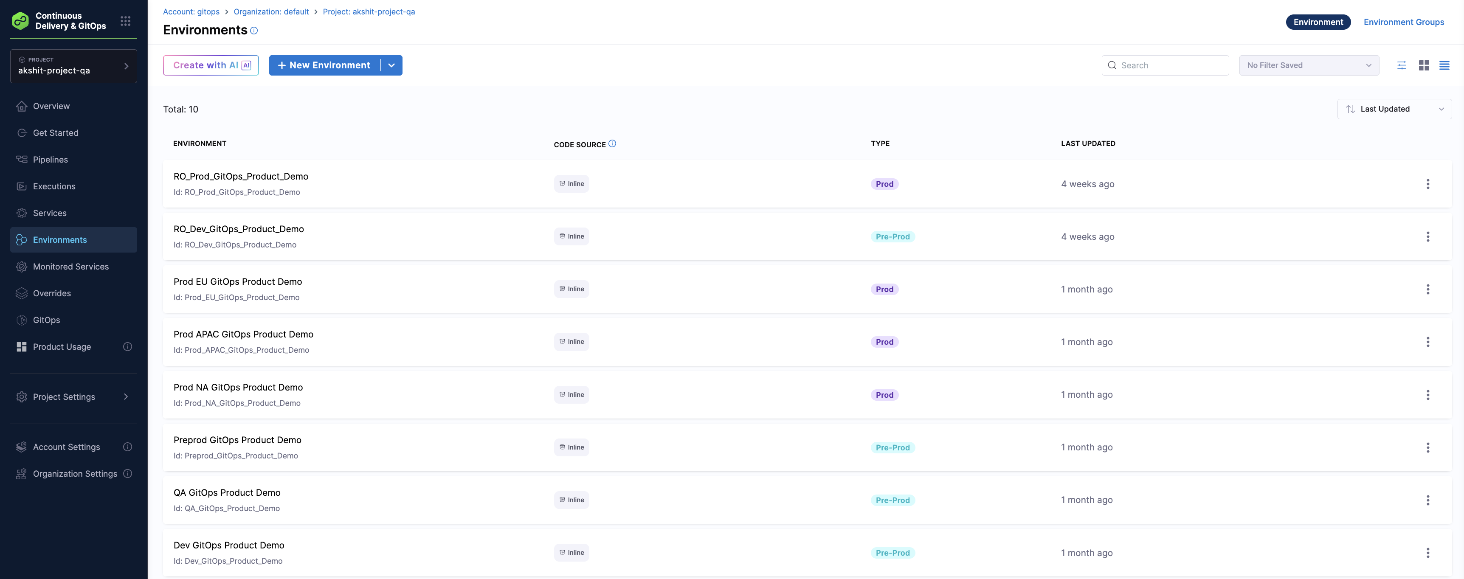Click Environments title info icon

tap(254, 31)
